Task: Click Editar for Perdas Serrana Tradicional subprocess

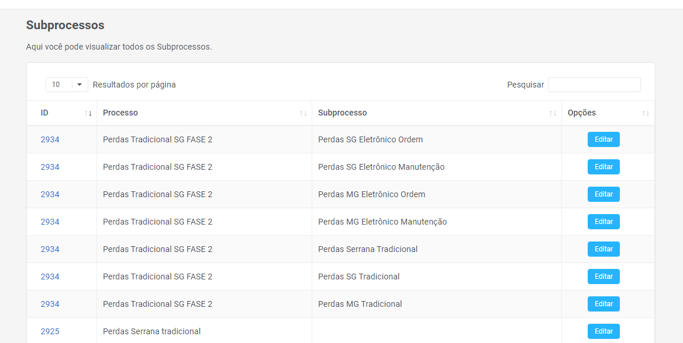Action: (x=603, y=249)
